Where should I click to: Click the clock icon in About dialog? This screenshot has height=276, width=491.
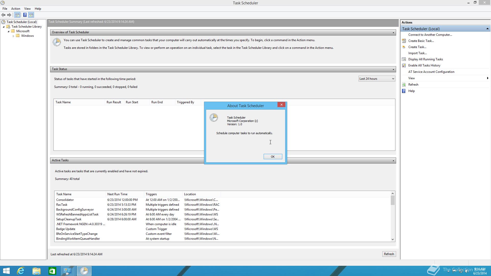pos(214,118)
